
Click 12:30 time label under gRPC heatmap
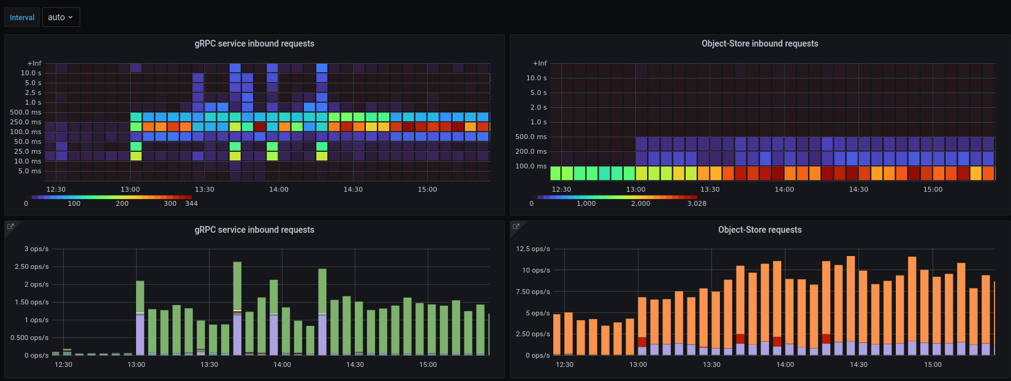(x=56, y=189)
